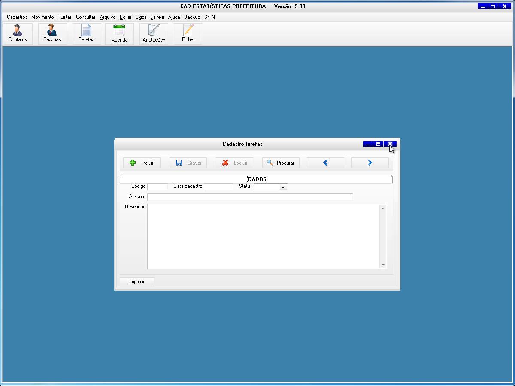Open the Exibir menu
The image size is (515, 386).
(x=141, y=17)
